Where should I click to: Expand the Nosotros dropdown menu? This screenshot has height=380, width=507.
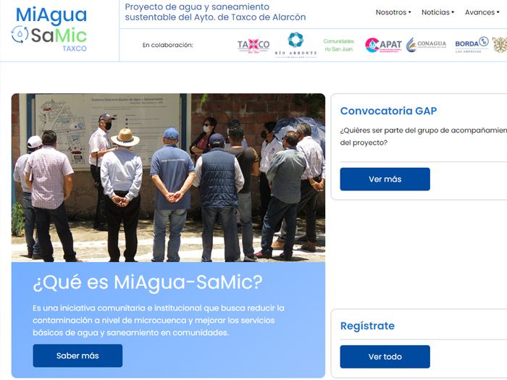[x=393, y=12]
